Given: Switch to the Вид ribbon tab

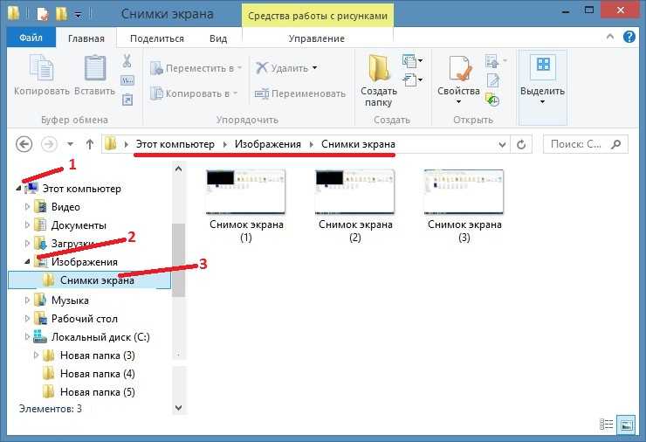Looking at the screenshot, I should click(x=218, y=38).
